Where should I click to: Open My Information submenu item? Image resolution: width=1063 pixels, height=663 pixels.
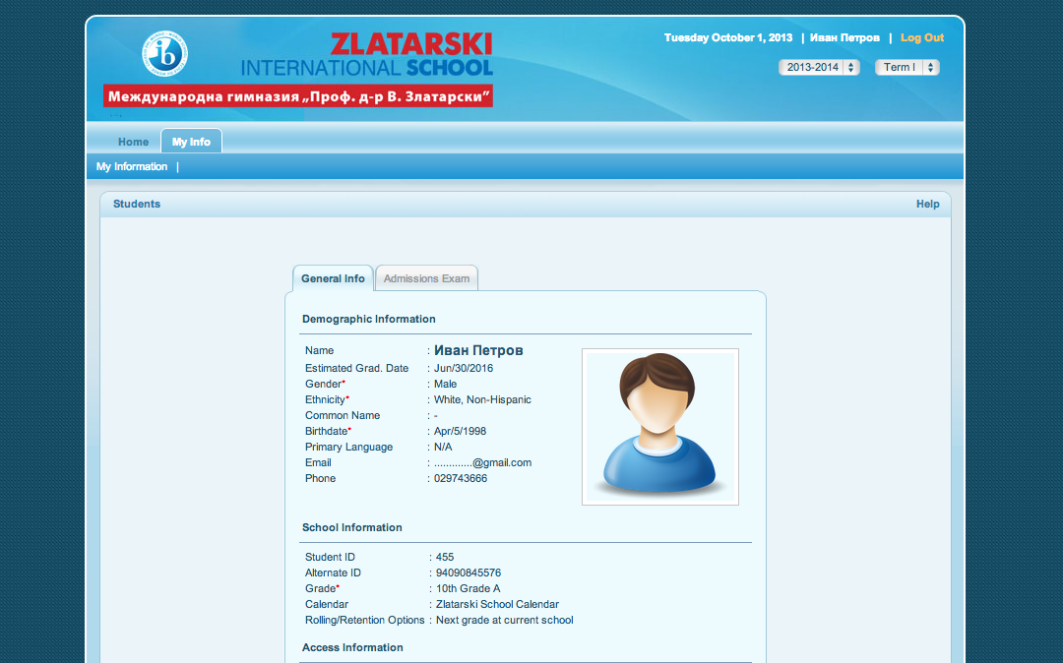point(132,167)
